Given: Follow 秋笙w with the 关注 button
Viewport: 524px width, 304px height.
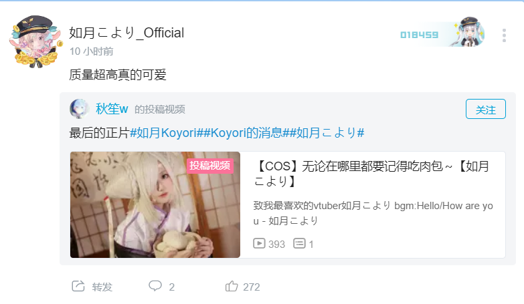Looking at the screenshot, I should (486, 109).
